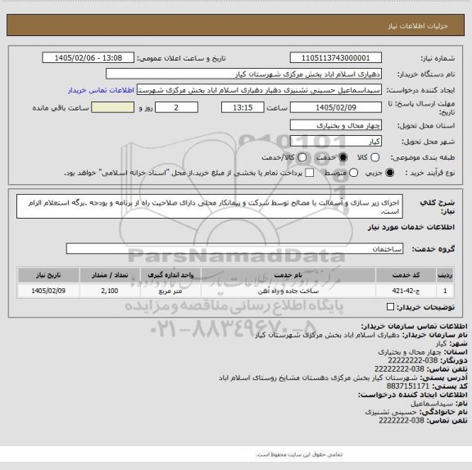Click service code cell ج-42-421

(406, 291)
